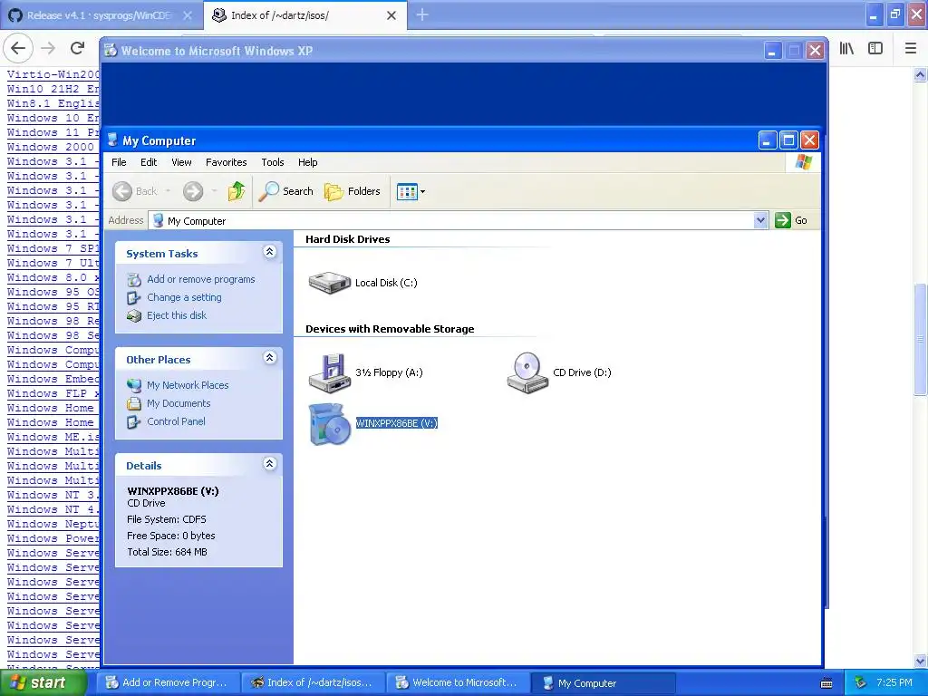This screenshot has height=696, width=928.
Task: Click the Forward arrow button
Action: [193, 191]
